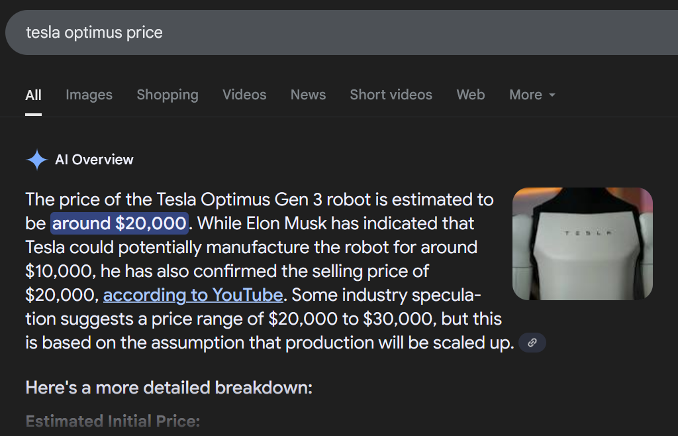Switch to the Images tab
This screenshot has height=436, width=678.
coord(89,95)
